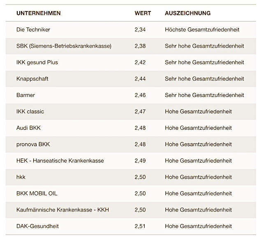
Task: Select the Barmer entry
Action: click(25, 95)
